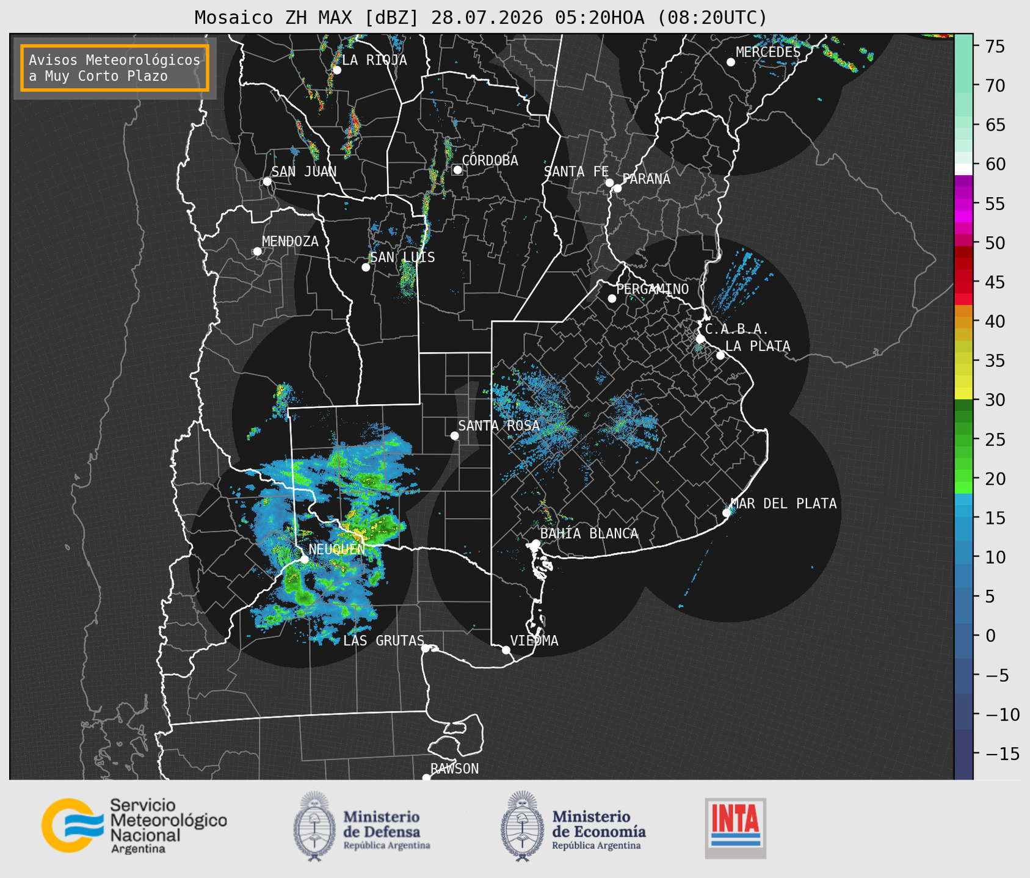
Task: Click the Bahía Blanca city marker
Action: [x=535, y=543]
